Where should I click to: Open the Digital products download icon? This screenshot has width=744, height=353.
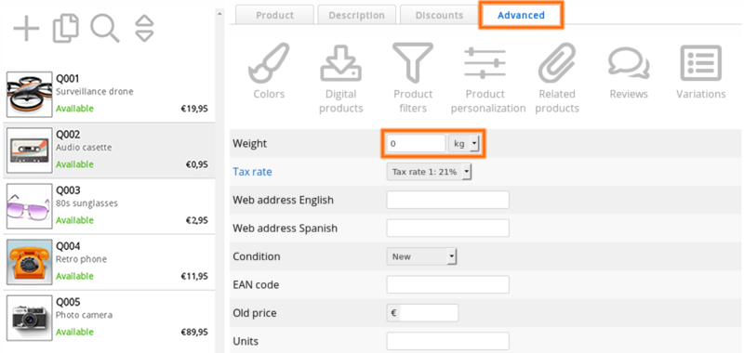pos(340,62)
